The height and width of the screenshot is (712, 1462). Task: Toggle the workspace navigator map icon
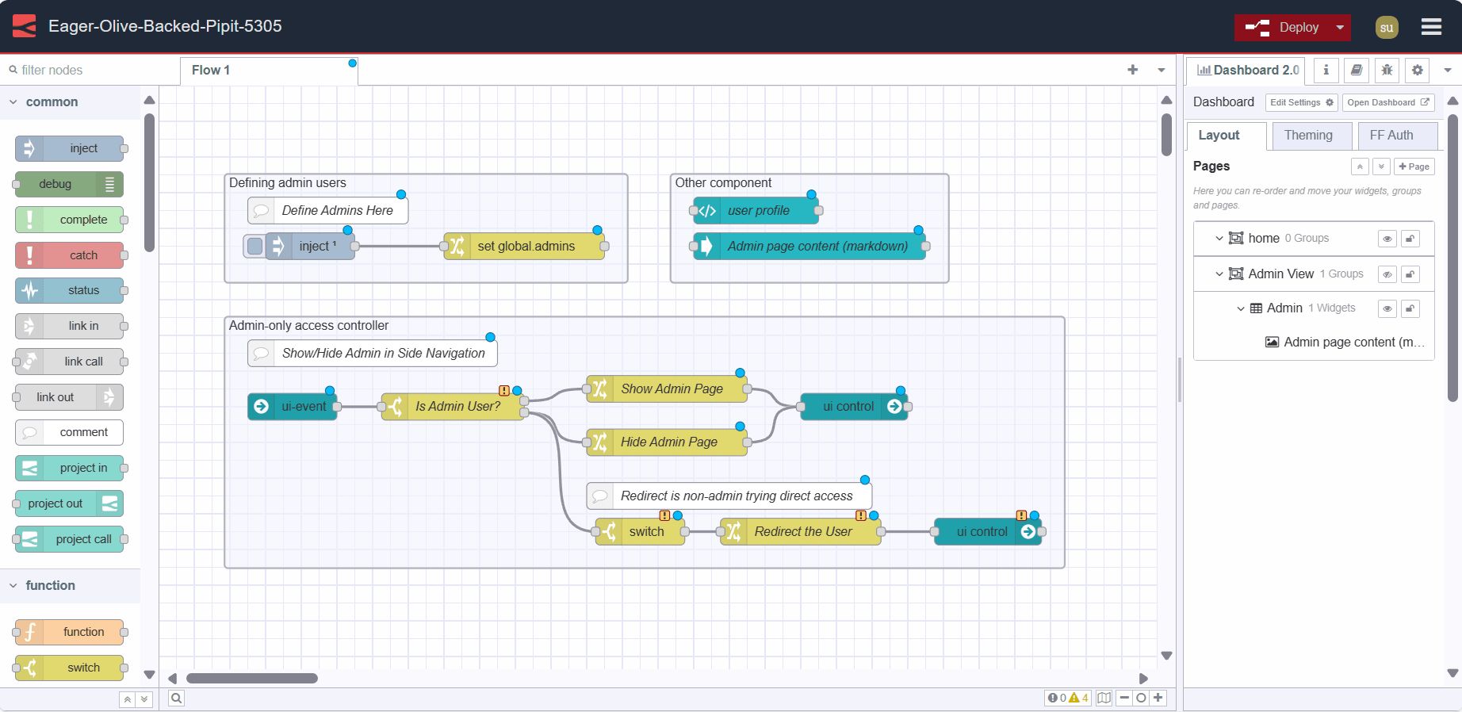tap(1104, 698)
